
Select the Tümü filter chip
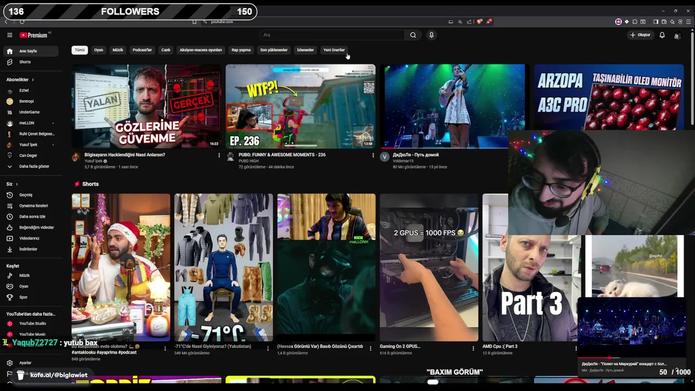pos(80,50)
